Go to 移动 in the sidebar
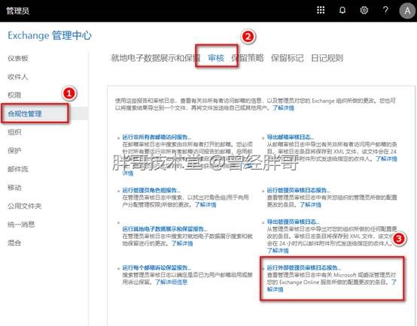This screenshot has width=417, height=326. 14,188
